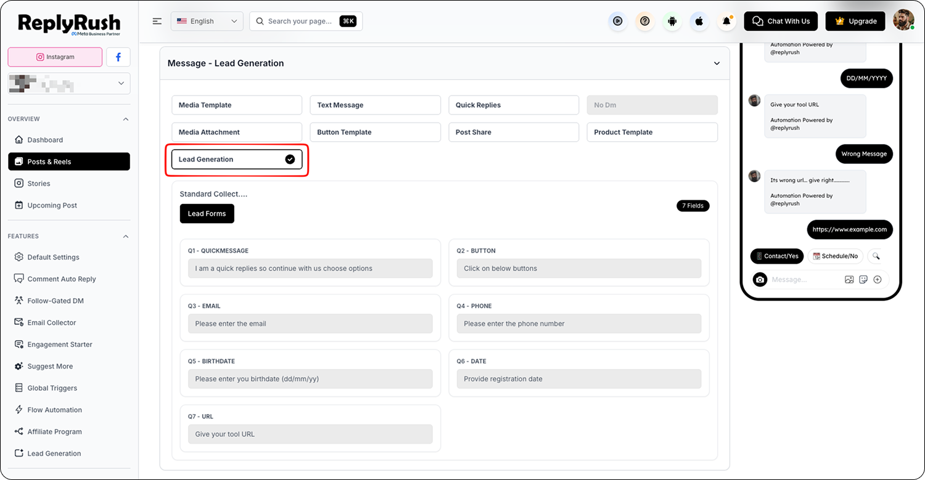Open Global Triggers
The height and width of the screenshot is (480, 925).
point(69,388)
